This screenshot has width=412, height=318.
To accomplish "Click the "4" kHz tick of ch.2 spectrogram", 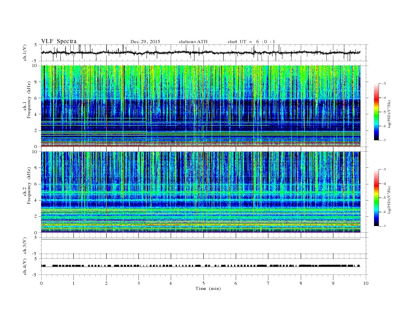I will [x=36, y=201].
